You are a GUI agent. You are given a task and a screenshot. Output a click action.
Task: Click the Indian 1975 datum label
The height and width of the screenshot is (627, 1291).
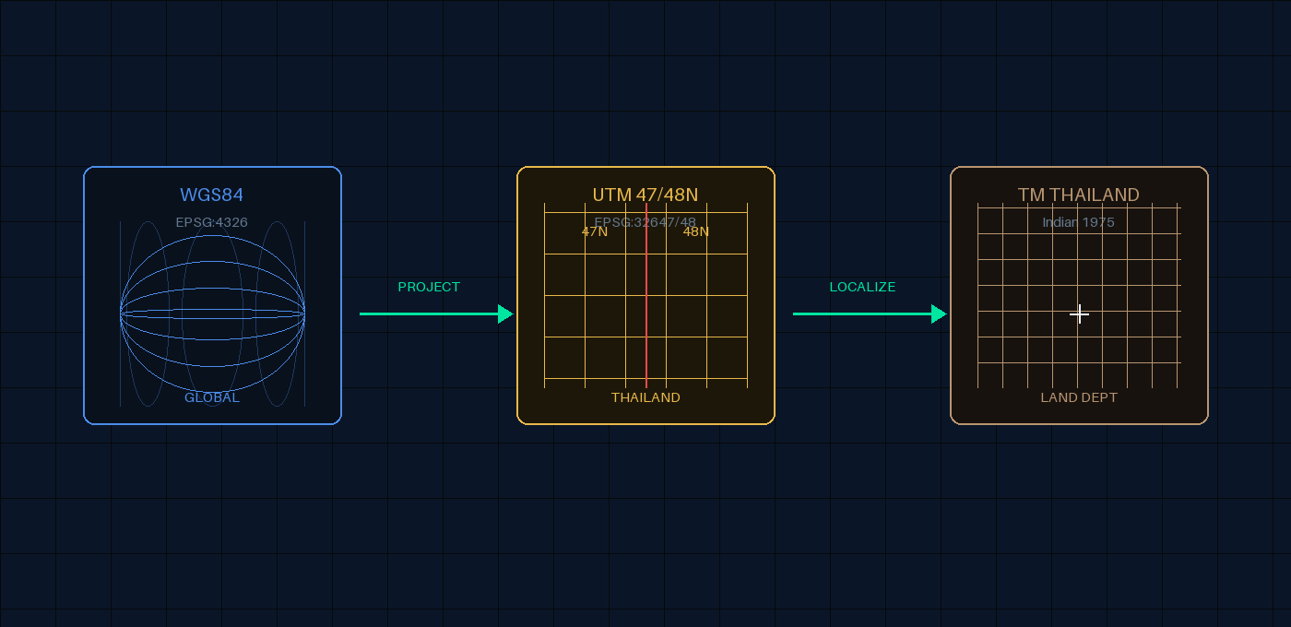pos(1079,222)
